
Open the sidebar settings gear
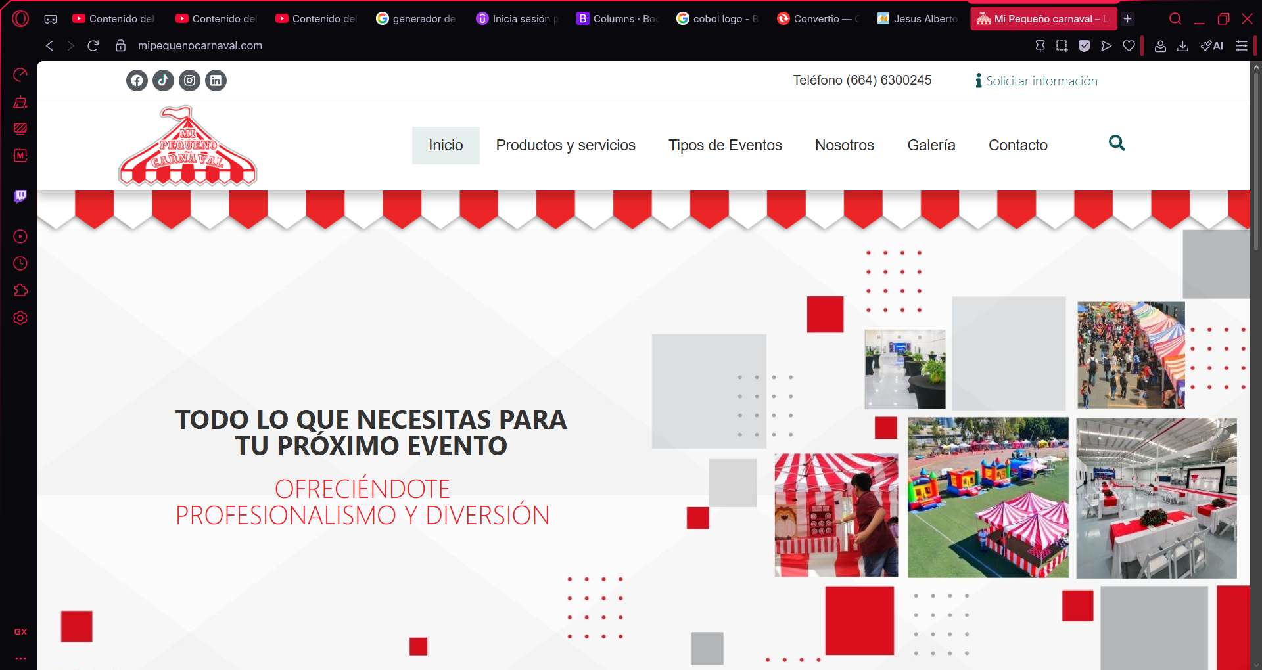[x=20, y=318]
